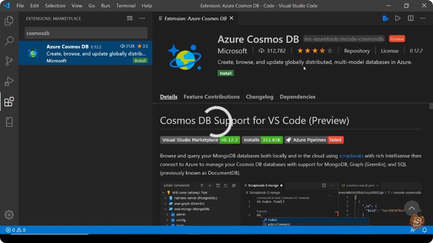Open the Explorer view in activity bar
Image resolution: width=433 pixels, height=243 pixels.
pyautogui.click(x=9, y=21)
